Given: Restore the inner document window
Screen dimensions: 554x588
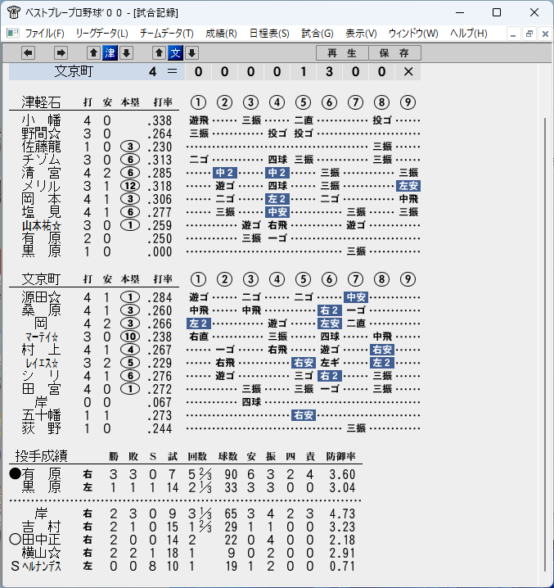Looking at the screenshot, I should pyautogui.click(x=529, y=34).
